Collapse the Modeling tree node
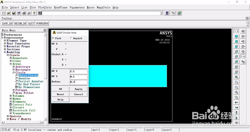250x132 pixels. pos(5,52)
